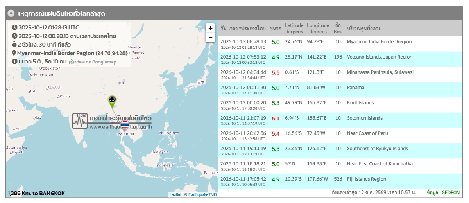Click the GEOFON data source label
The height and width of the screenshot is (203, 469).
[x=443, y=193]
